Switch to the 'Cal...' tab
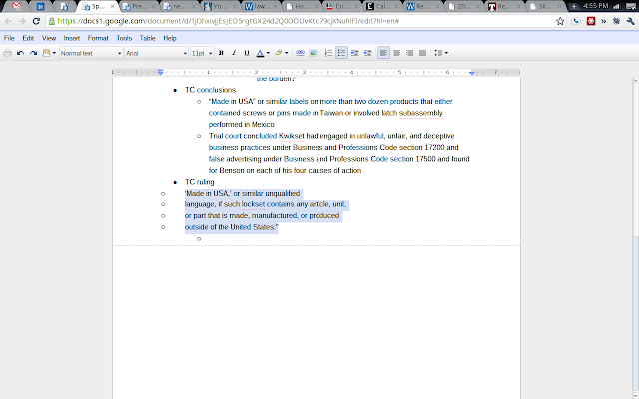639x399 pixels. (x=383, y=6)
